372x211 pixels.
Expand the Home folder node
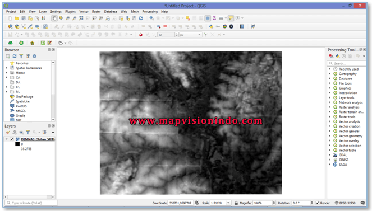tap(6, 73)
